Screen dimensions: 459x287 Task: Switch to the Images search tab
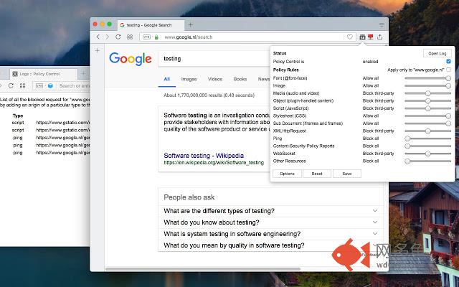[x=189, y=79]
